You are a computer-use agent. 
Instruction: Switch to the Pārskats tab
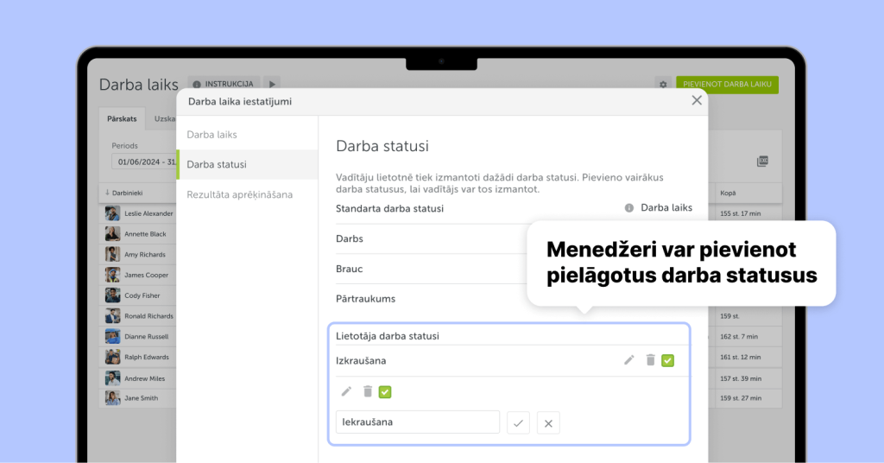pos(122,119)
